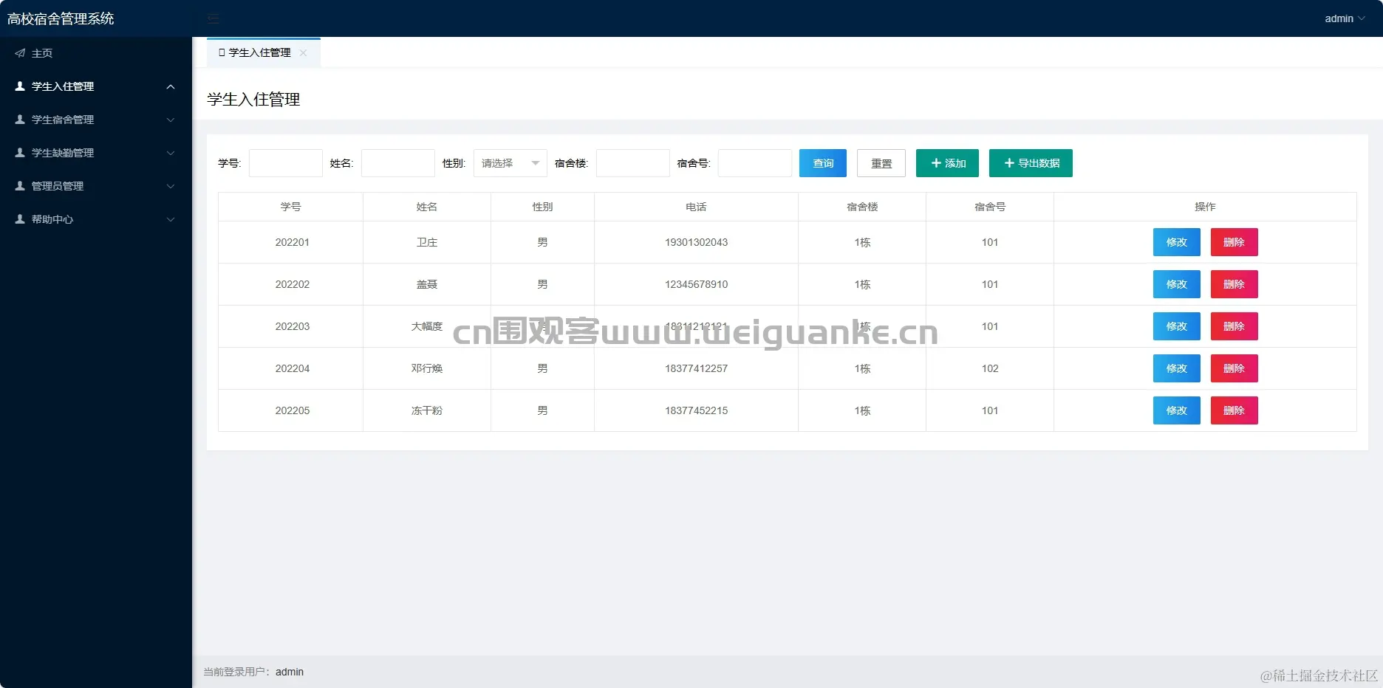Viewport: 1383px width, 688px height.
Task: Toggle the sidebar collapse icon in header
Action: 214,18
